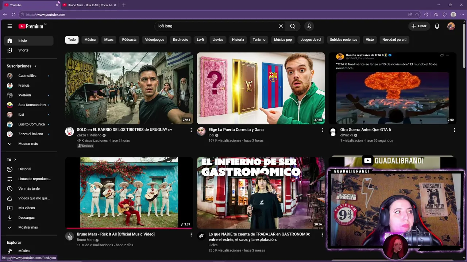The width and height of the screenshot is (467, 262).
Task: Select the Mixes filter chip
Action: (109, 40)
